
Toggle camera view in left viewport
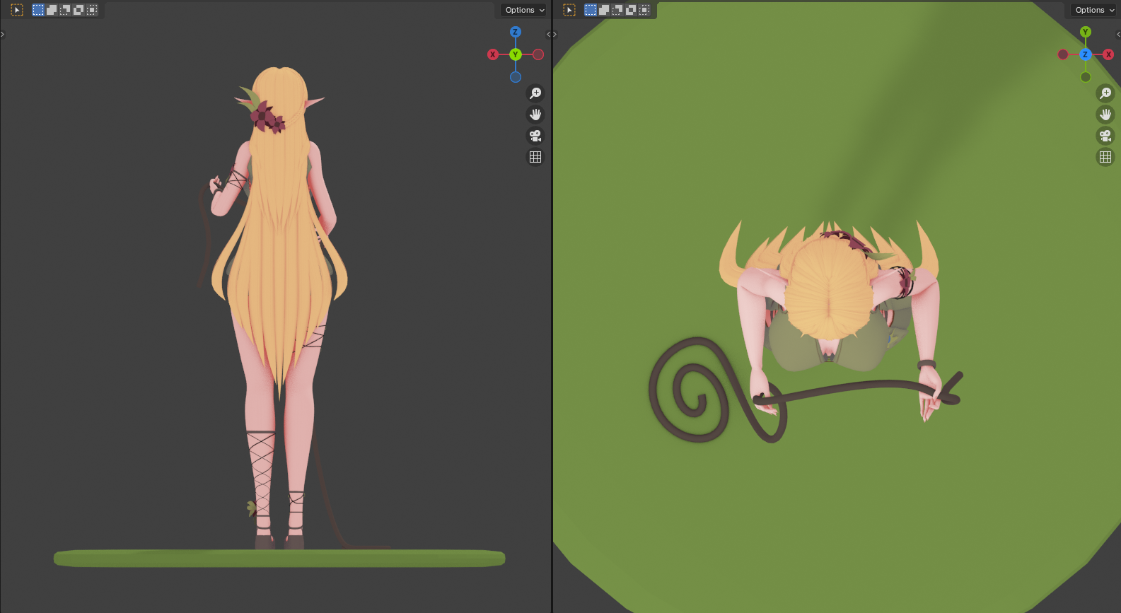(535, 136)
